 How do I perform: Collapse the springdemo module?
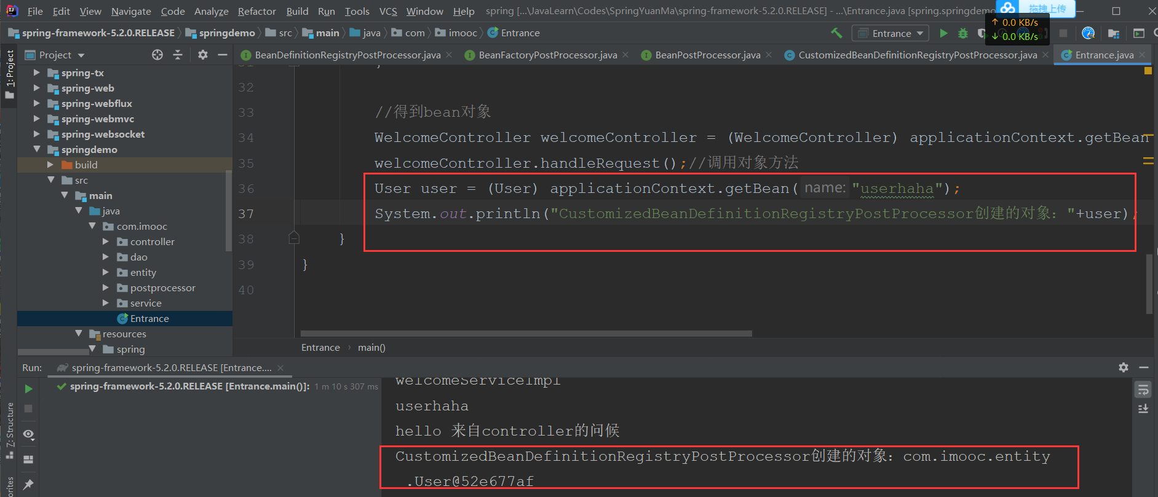point(36,149)
